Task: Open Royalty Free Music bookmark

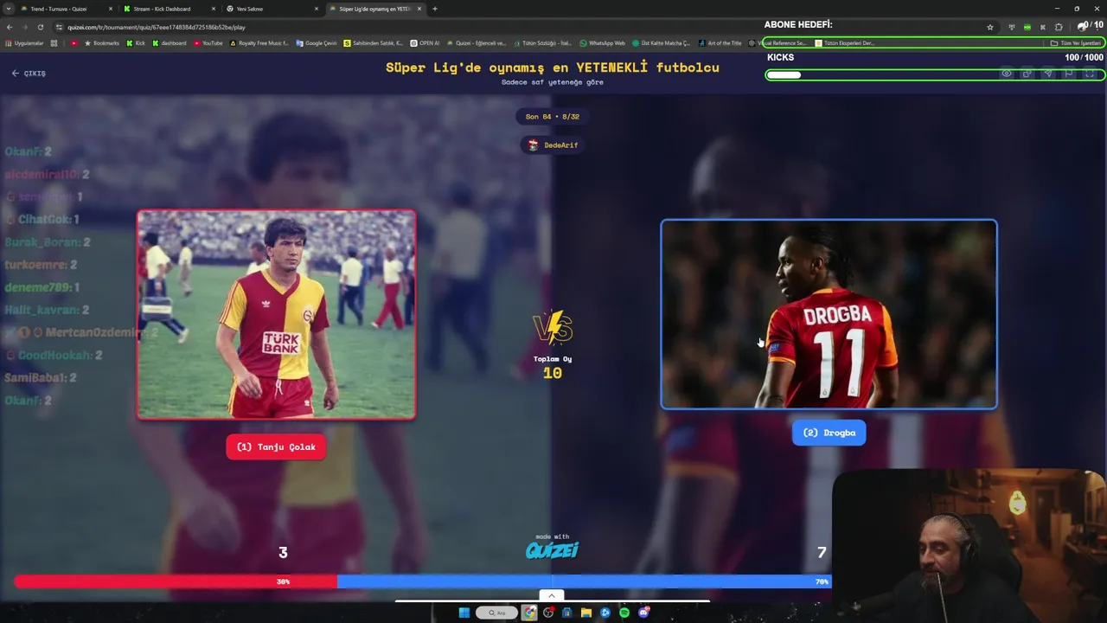Action: point(259,42)
